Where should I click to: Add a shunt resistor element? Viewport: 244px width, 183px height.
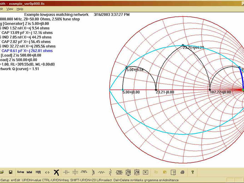110,172
